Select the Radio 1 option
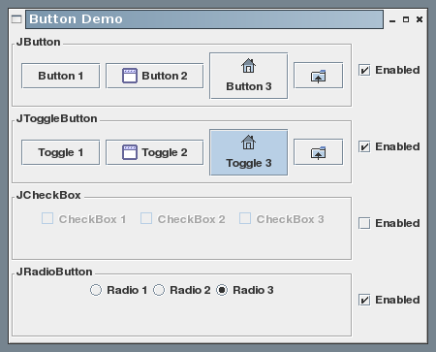Screen dimensions: 436x352 [96, 290]
